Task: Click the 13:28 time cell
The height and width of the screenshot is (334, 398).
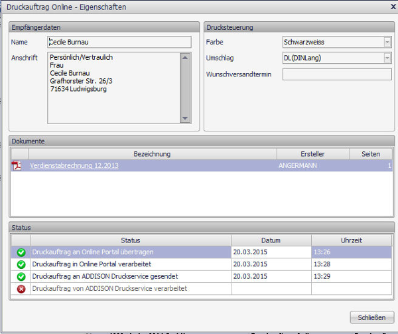Action: click(352, 264)
